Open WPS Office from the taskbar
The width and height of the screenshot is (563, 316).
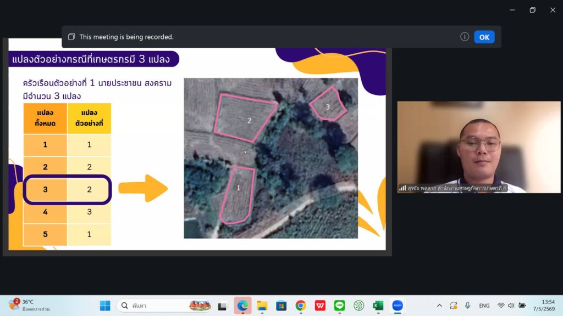pos(320,306)
